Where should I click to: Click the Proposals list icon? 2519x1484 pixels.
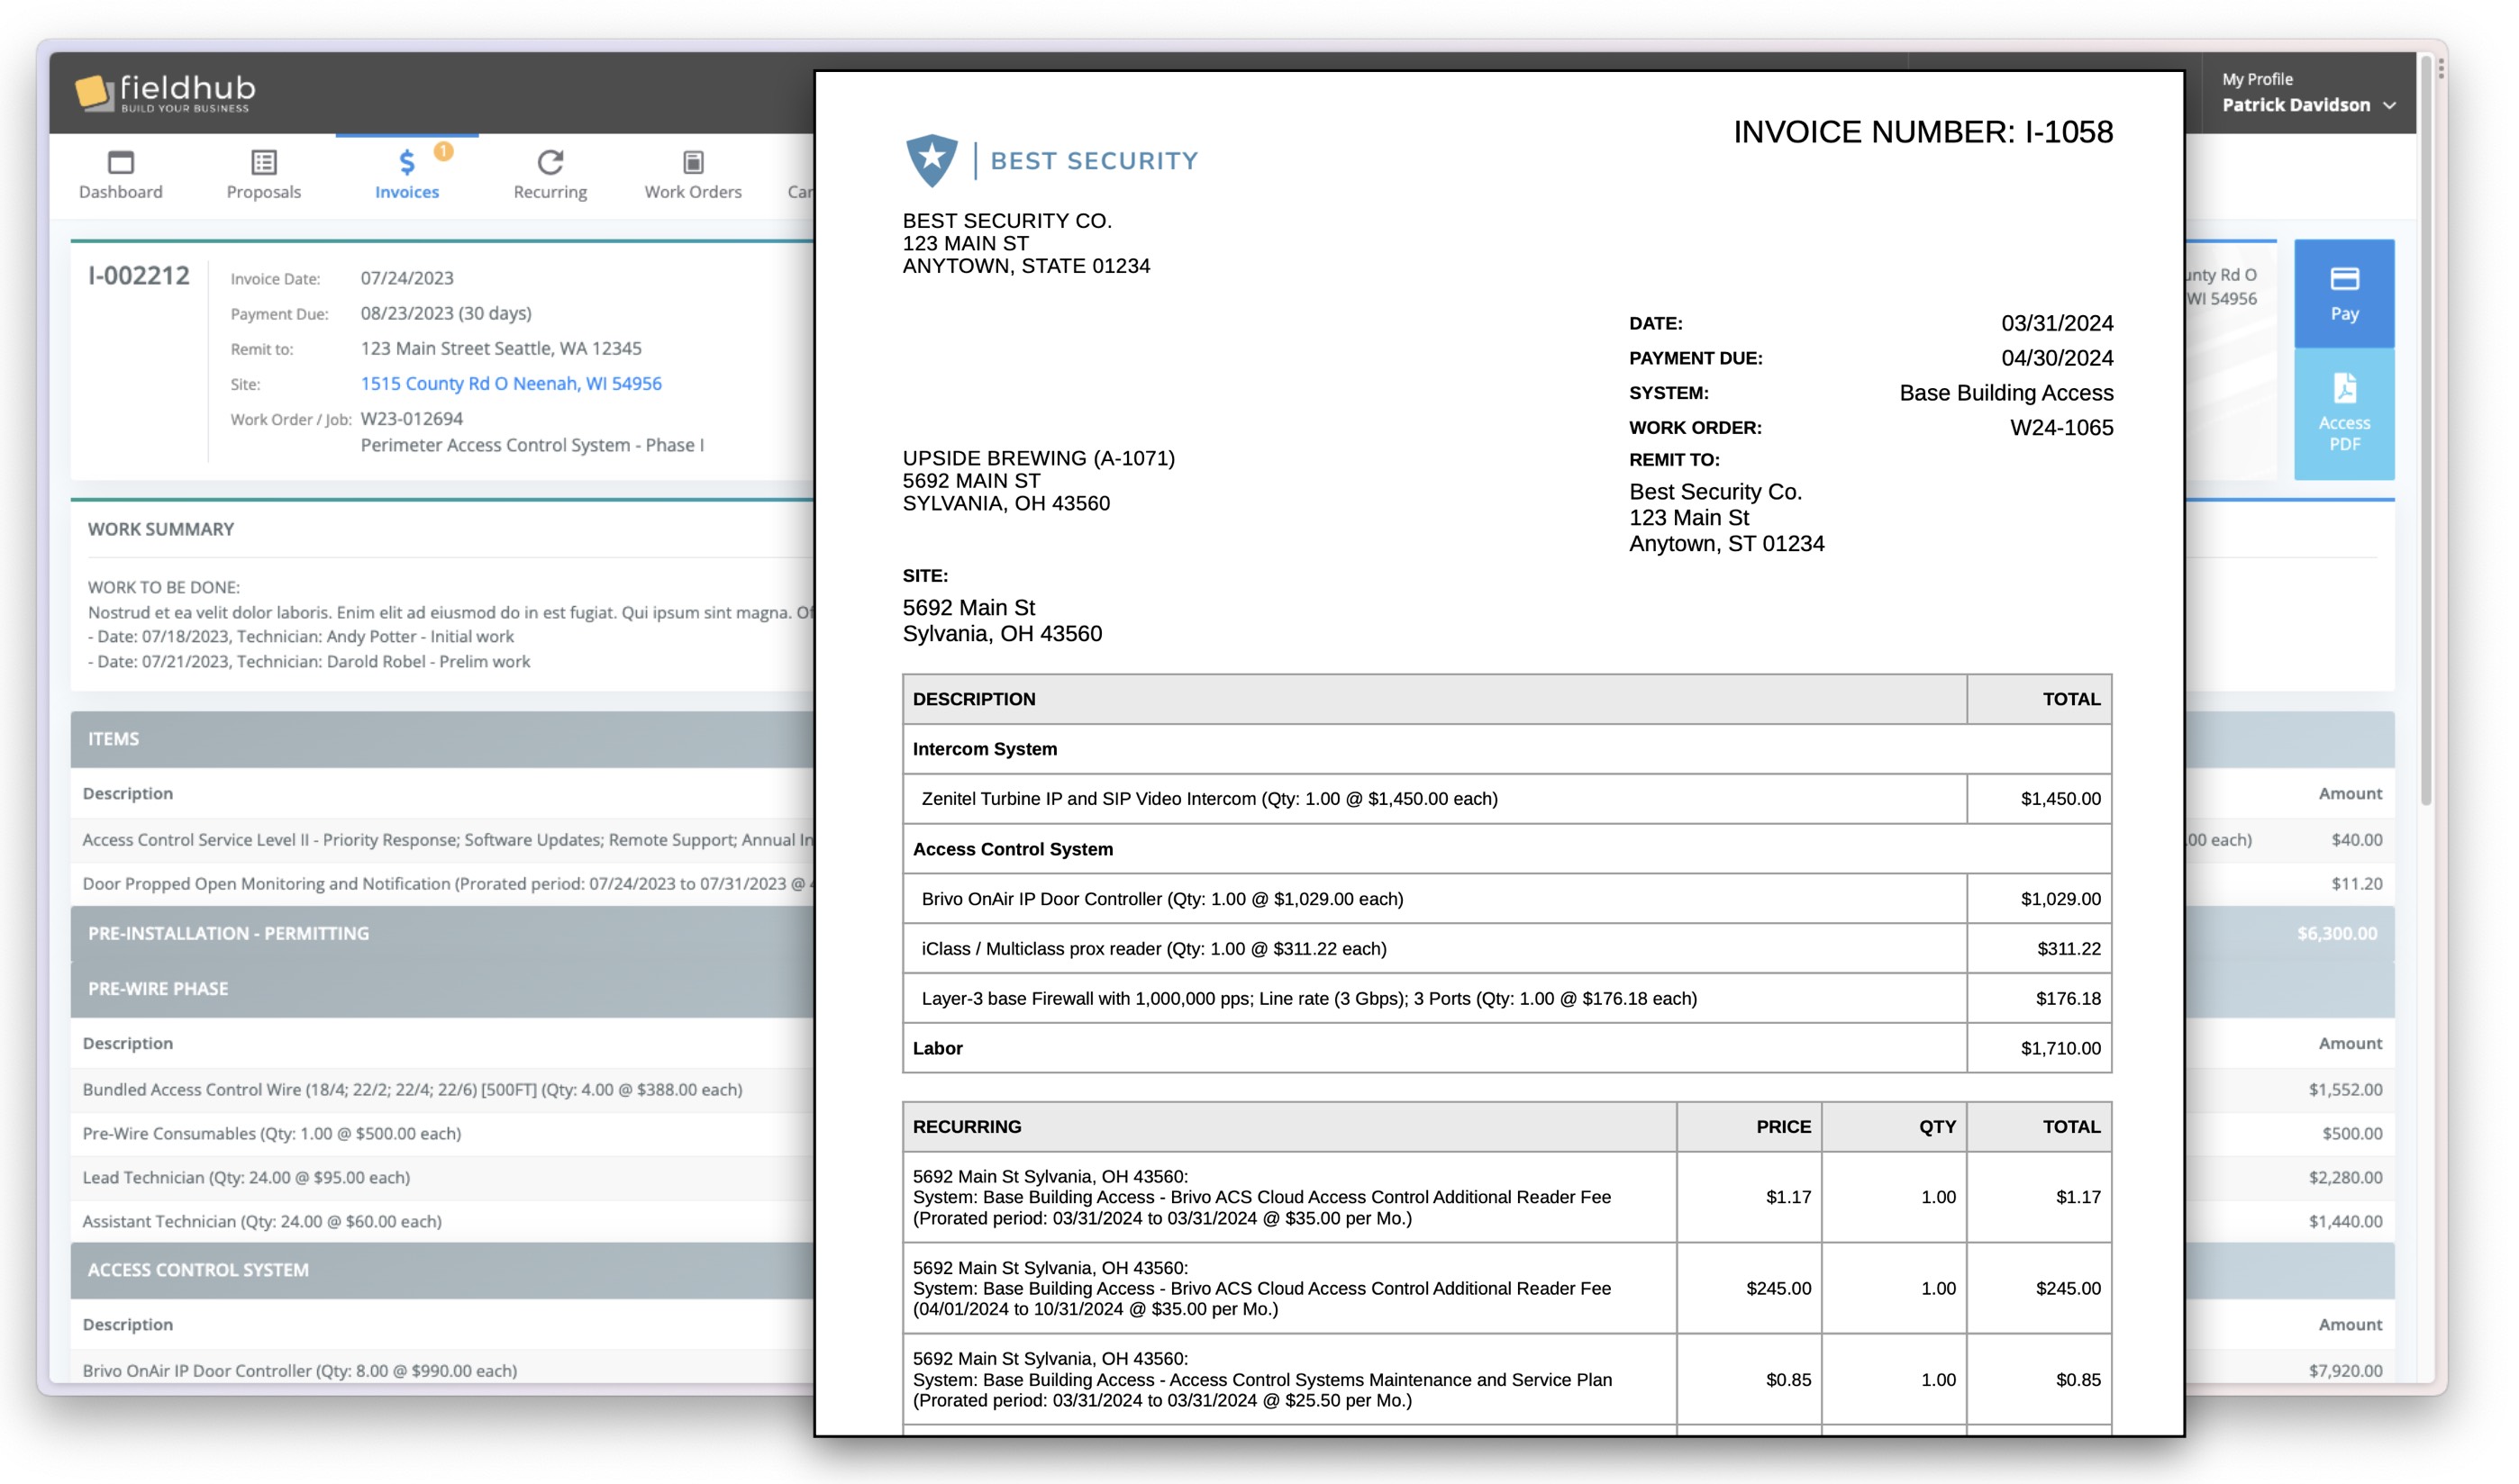264,162
